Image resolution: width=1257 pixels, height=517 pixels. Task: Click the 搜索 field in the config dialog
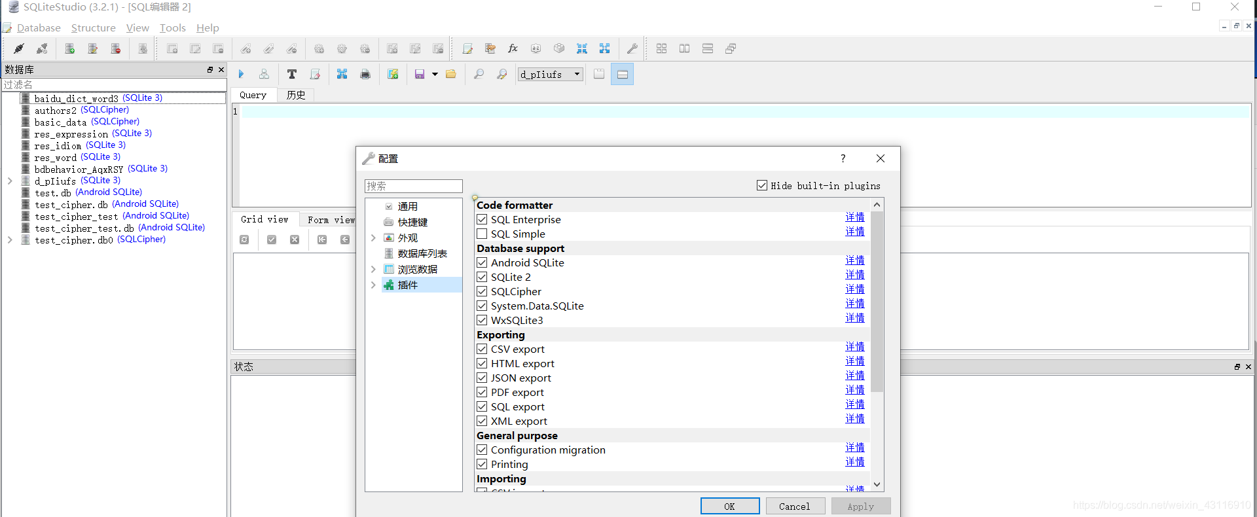click(x=414, y=186)
